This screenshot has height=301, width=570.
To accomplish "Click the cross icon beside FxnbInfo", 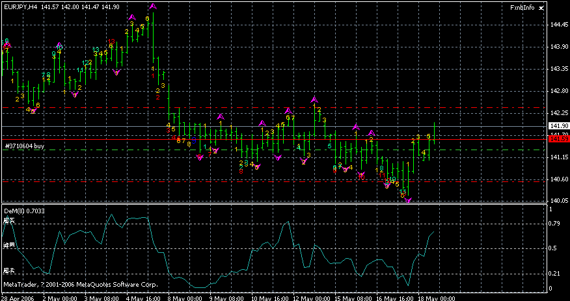I will coord(541,8).
